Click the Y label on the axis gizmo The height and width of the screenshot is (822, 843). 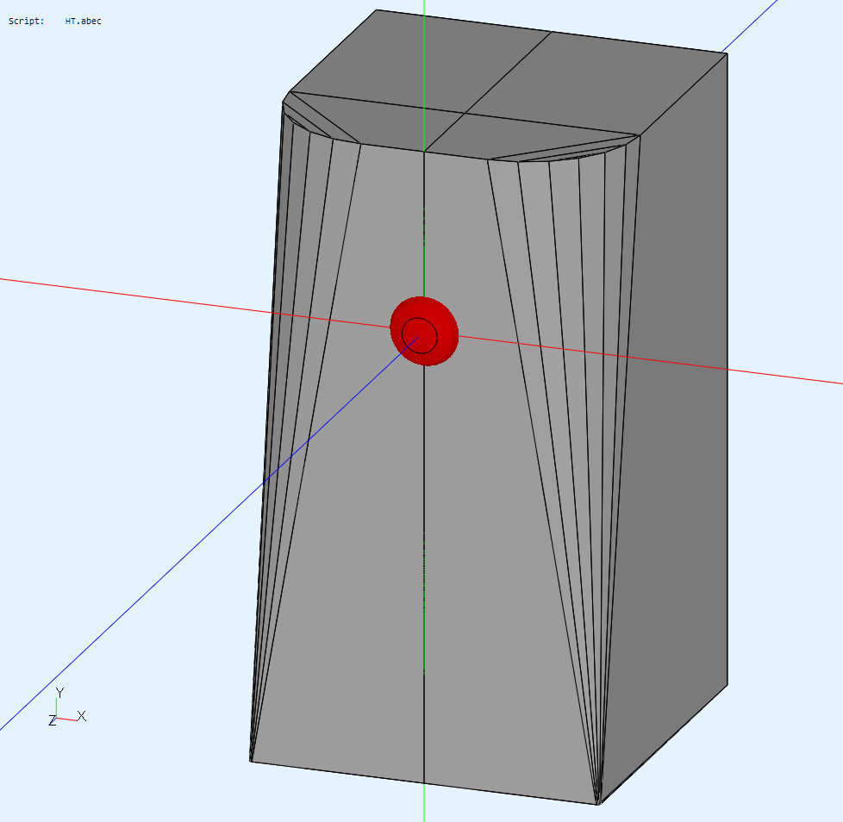pos(59,693)
